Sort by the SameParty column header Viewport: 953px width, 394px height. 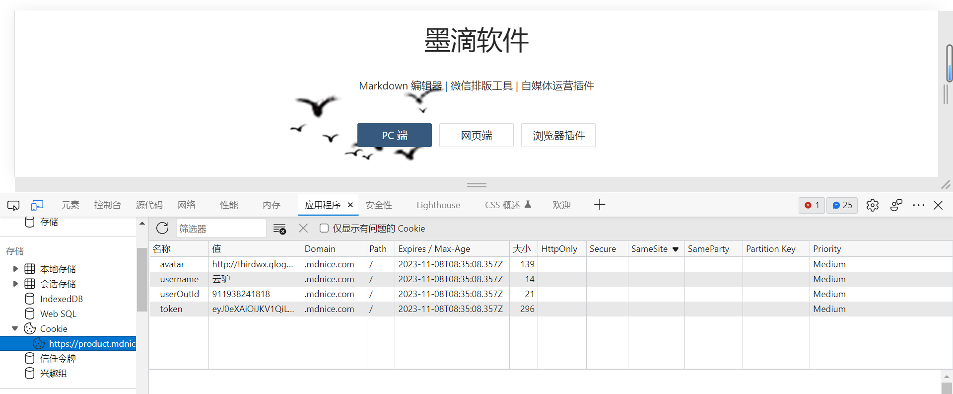point(714,249)
